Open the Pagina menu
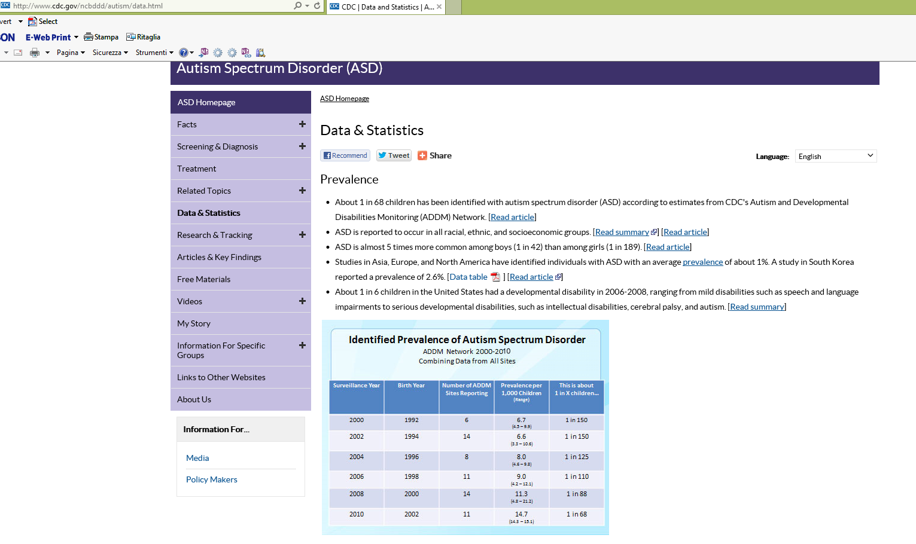The image size is (916, 544). tap(71, 53)
